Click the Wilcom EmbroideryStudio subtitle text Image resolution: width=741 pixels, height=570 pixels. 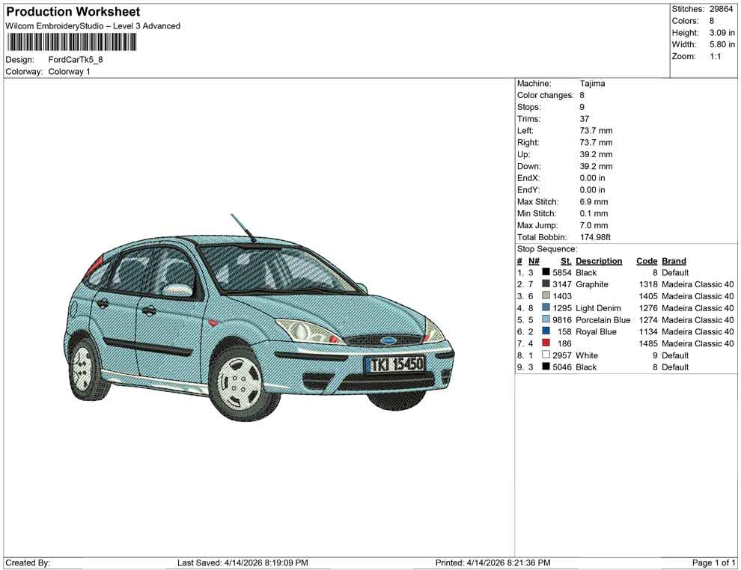click(93, 26)
